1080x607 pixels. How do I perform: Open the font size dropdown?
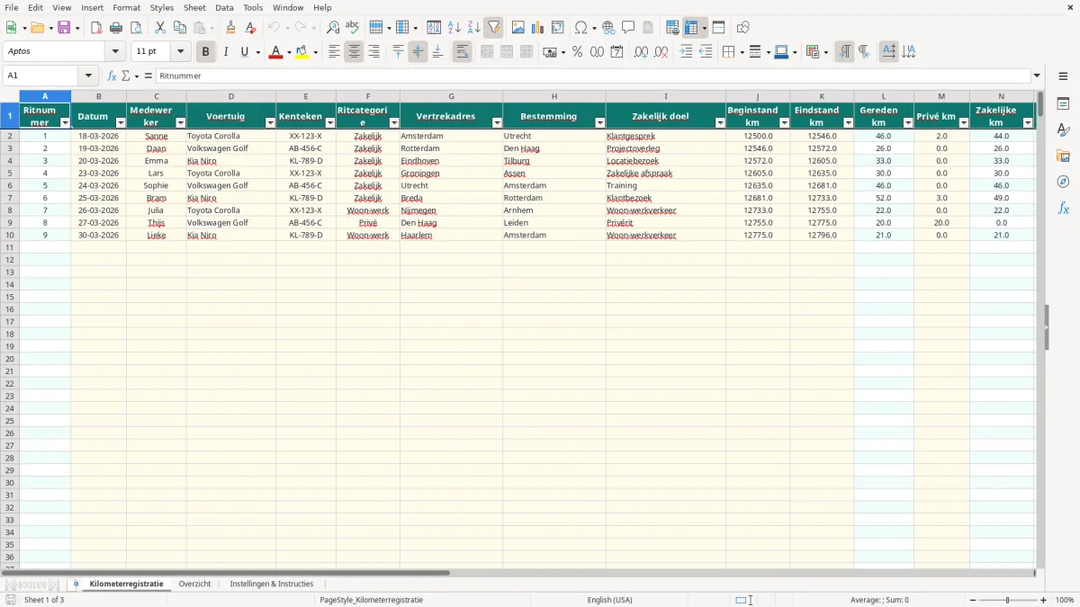(180, 52)
